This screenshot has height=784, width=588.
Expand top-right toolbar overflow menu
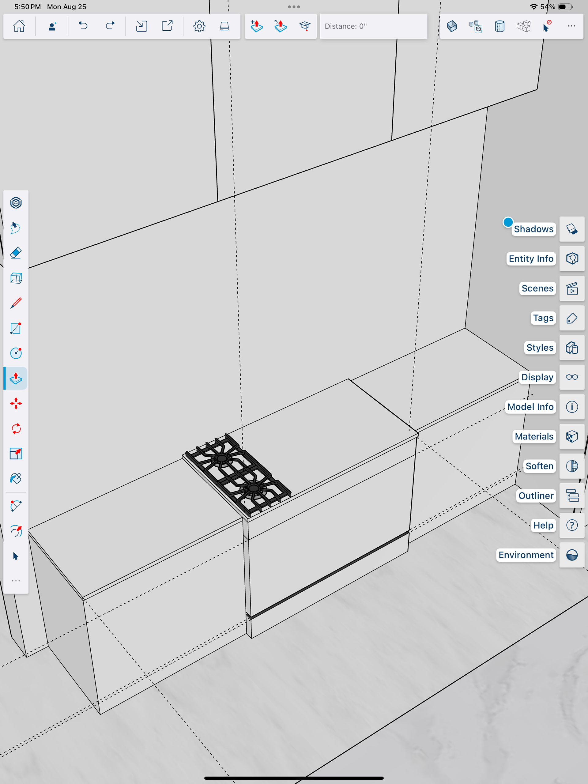571,26
